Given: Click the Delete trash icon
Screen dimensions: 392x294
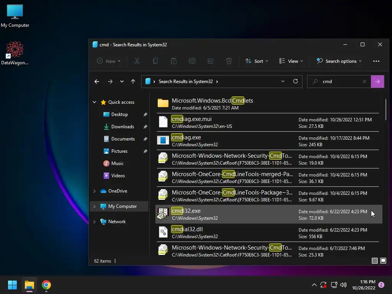Looking at the screenshot, I should coord(229,61).
